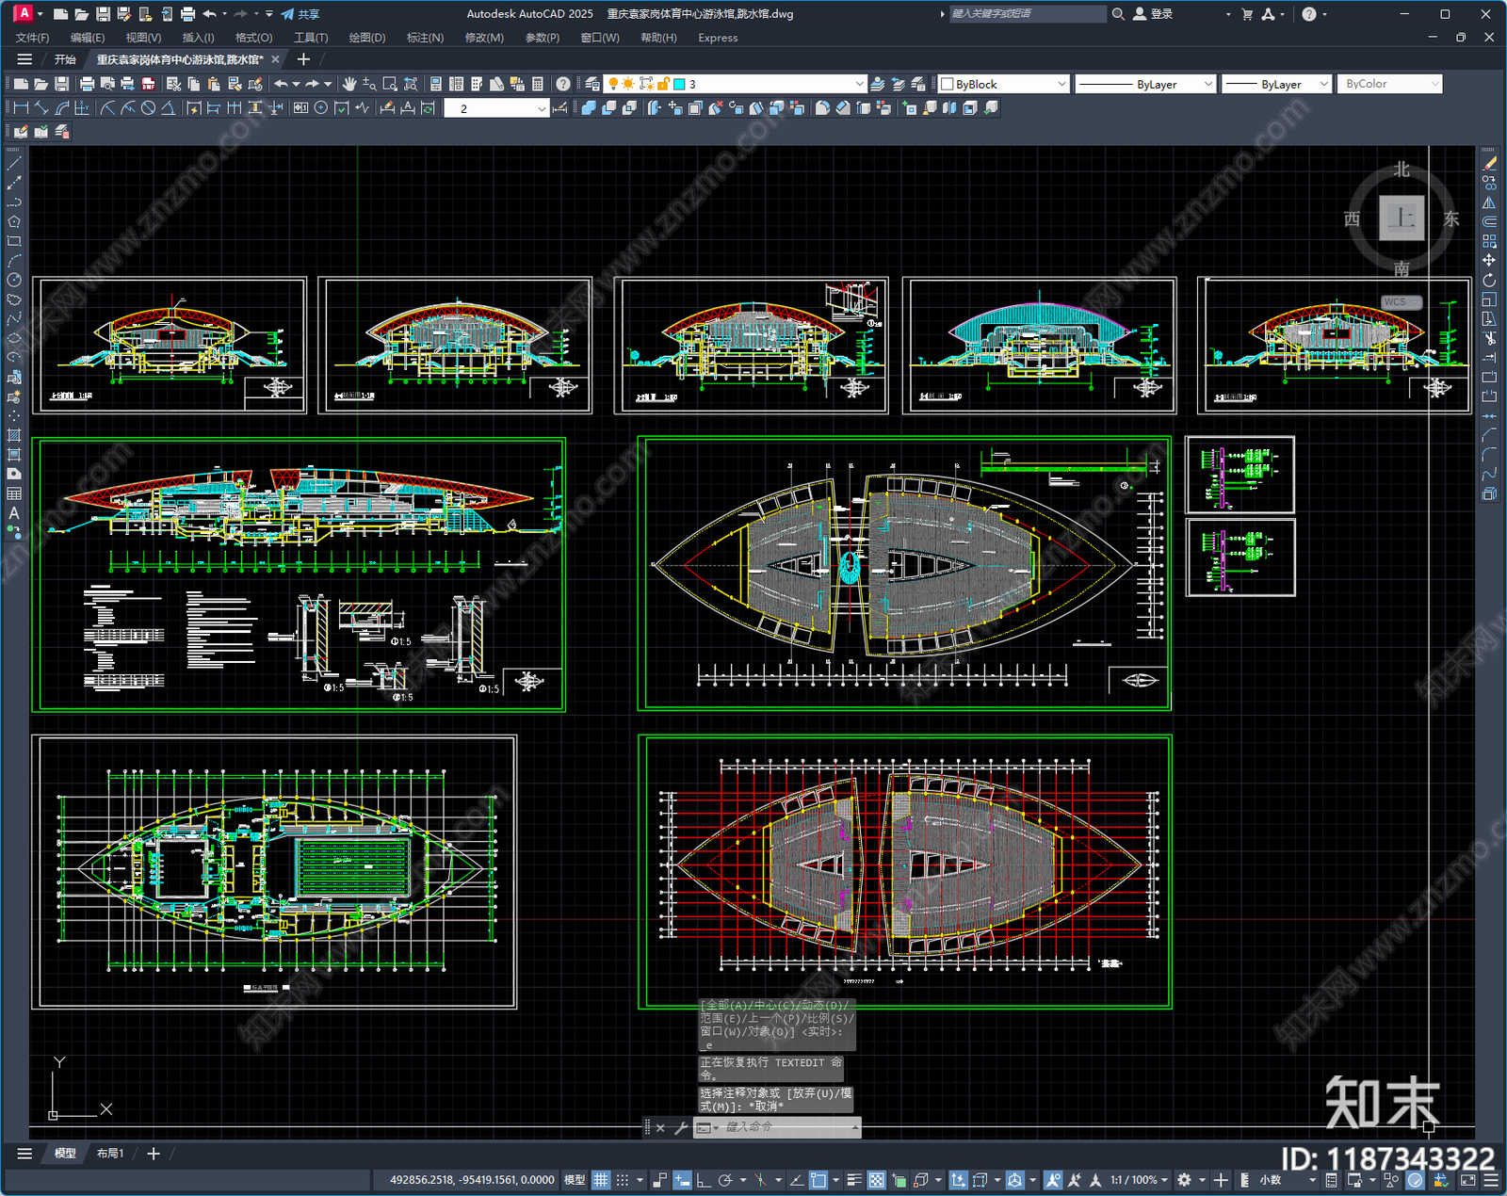Click the Help question mark in toolbar
1507x1196 pixels.
pos(562,84)
